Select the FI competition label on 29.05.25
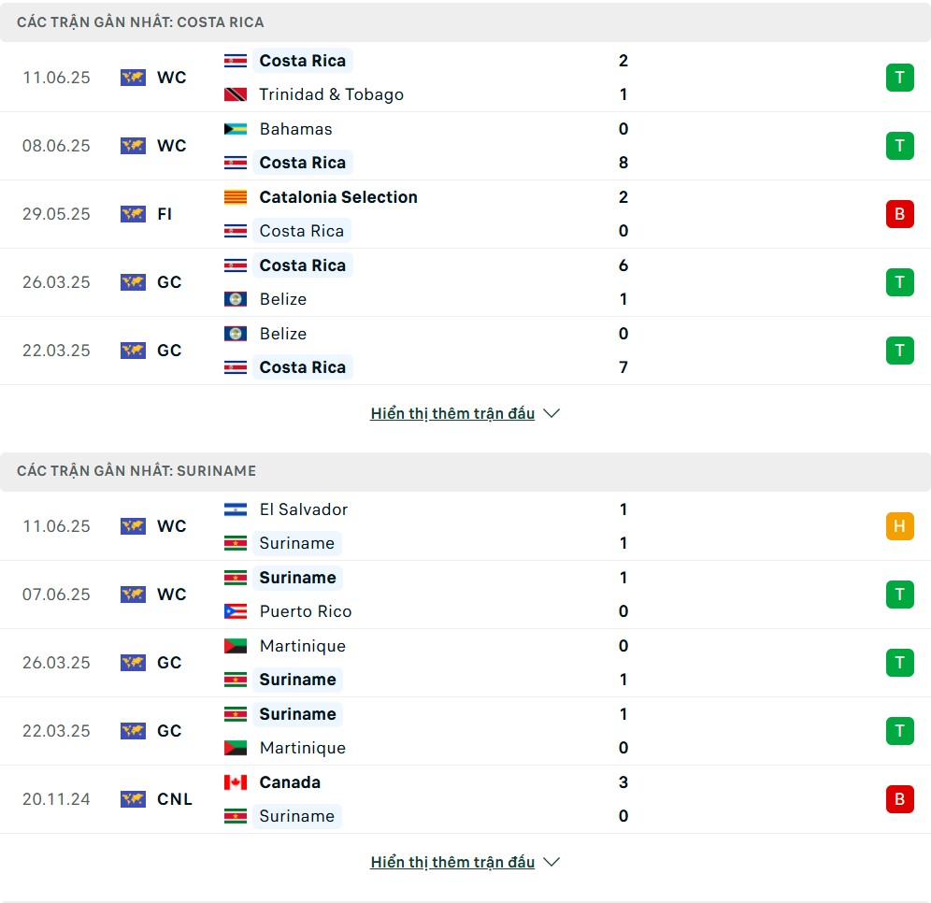Viewport: 931px width, 903px height. 165,214
